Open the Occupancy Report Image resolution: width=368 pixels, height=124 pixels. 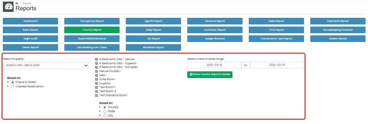click(x=92, y=21)
